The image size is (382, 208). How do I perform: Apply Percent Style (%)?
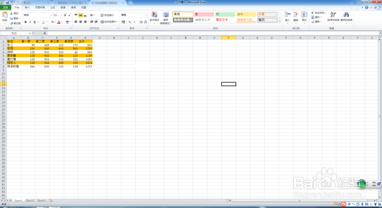(x=130, y=22)
